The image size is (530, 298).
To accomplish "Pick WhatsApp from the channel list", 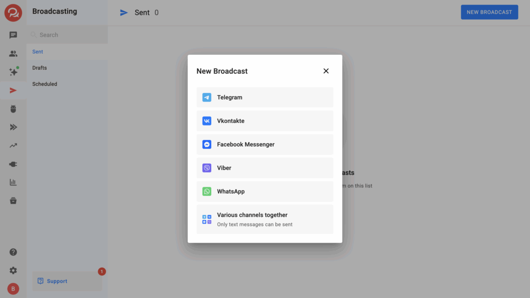I will click(x=264, y=192).
